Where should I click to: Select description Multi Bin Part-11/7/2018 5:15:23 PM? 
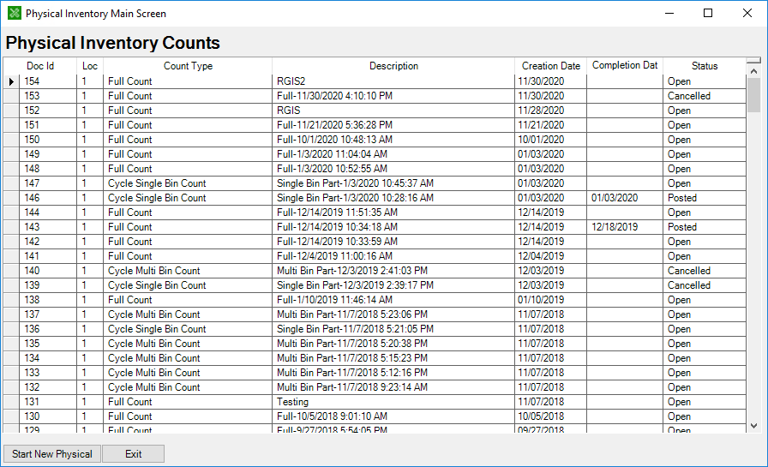click(393, 358)
